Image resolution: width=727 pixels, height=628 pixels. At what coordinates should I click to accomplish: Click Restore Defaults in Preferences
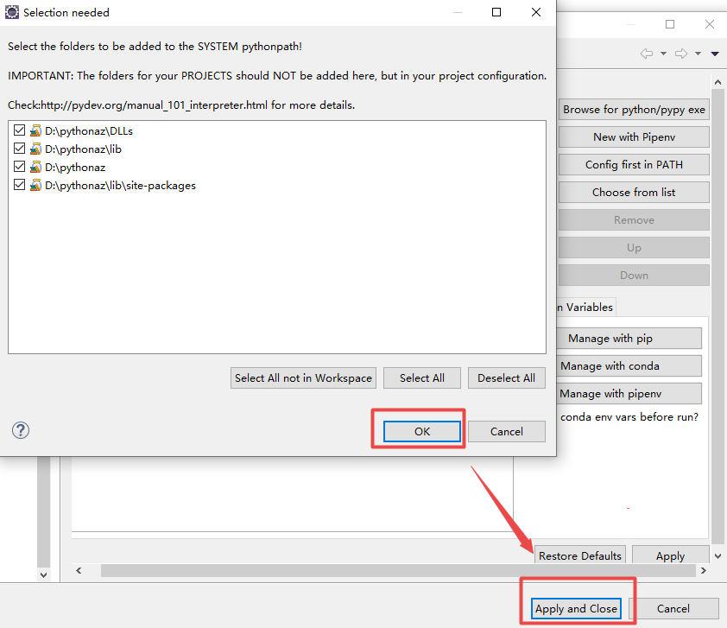(x=579, y=555)
